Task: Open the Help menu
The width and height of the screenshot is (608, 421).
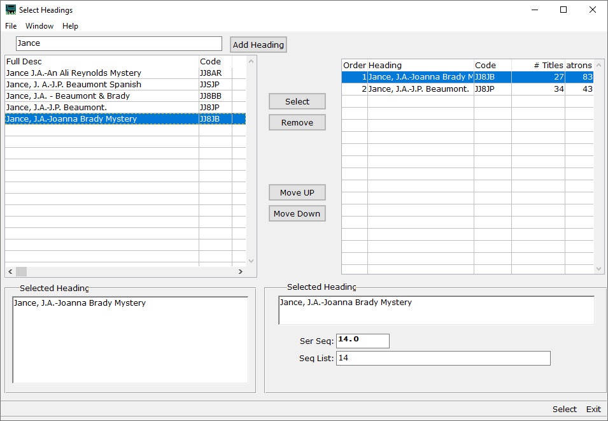Action: (70, 26)
